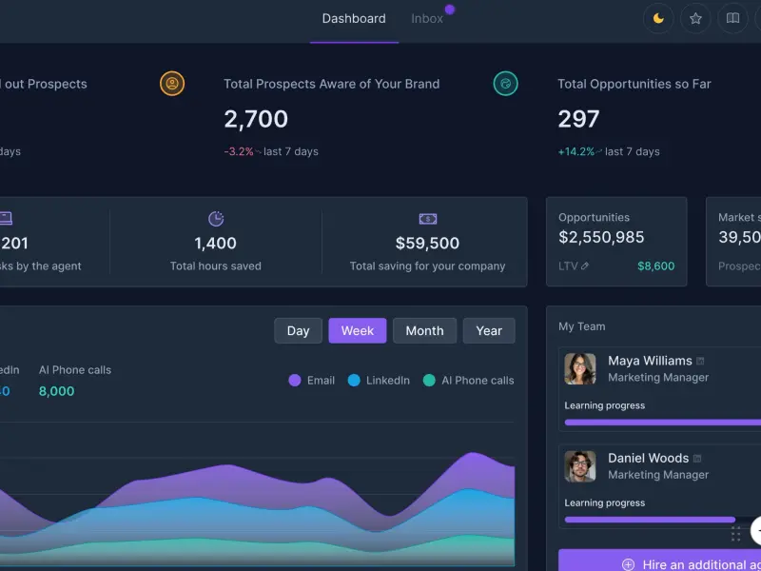Image resolution: width=761 pixels, height=571 pixels.
Task: Select the Month time range
Action: click(x=424, y=330)
